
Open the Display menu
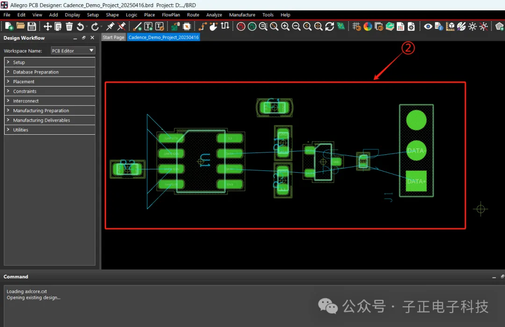pos(72,15)
